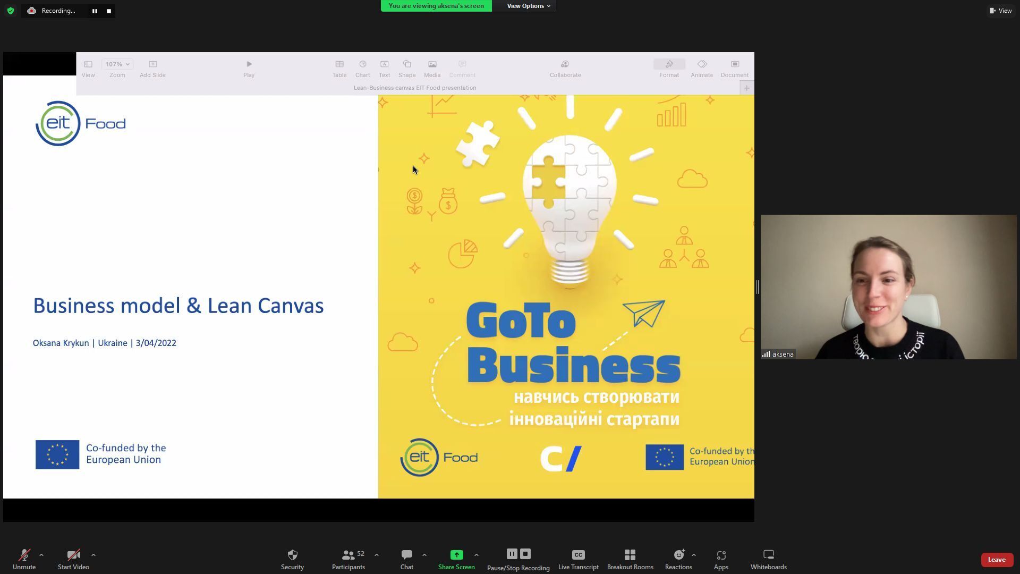Click the green Share Screen icon
This screenshot has height=574, width=1020.
(456, 555)
